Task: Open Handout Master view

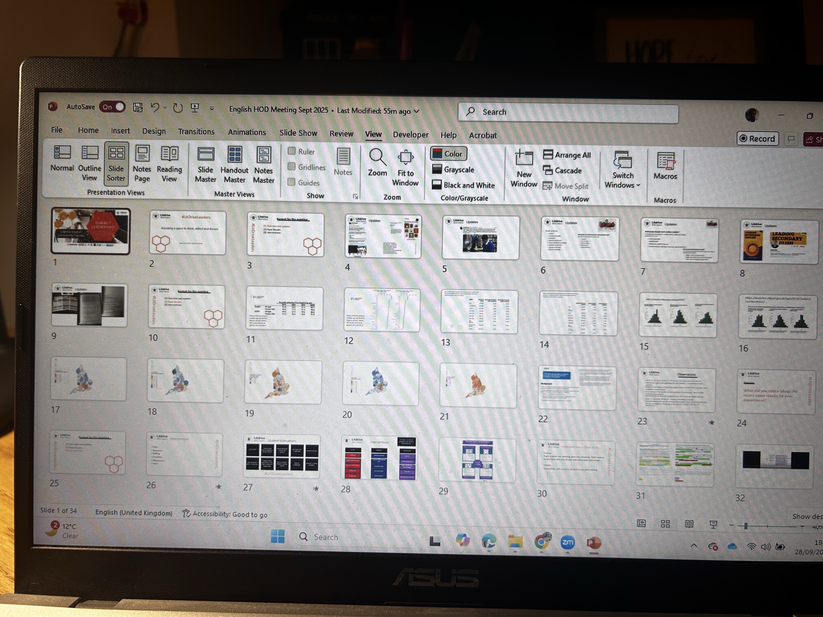Action: 235,165
